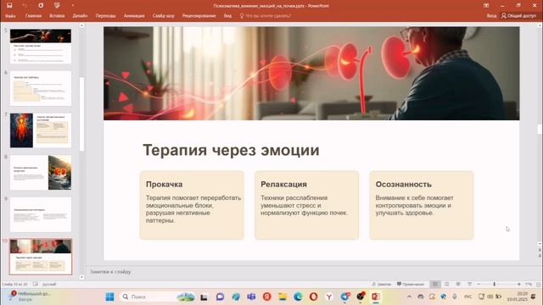Open Microsoft Edge from taskbar

[298, 297]
